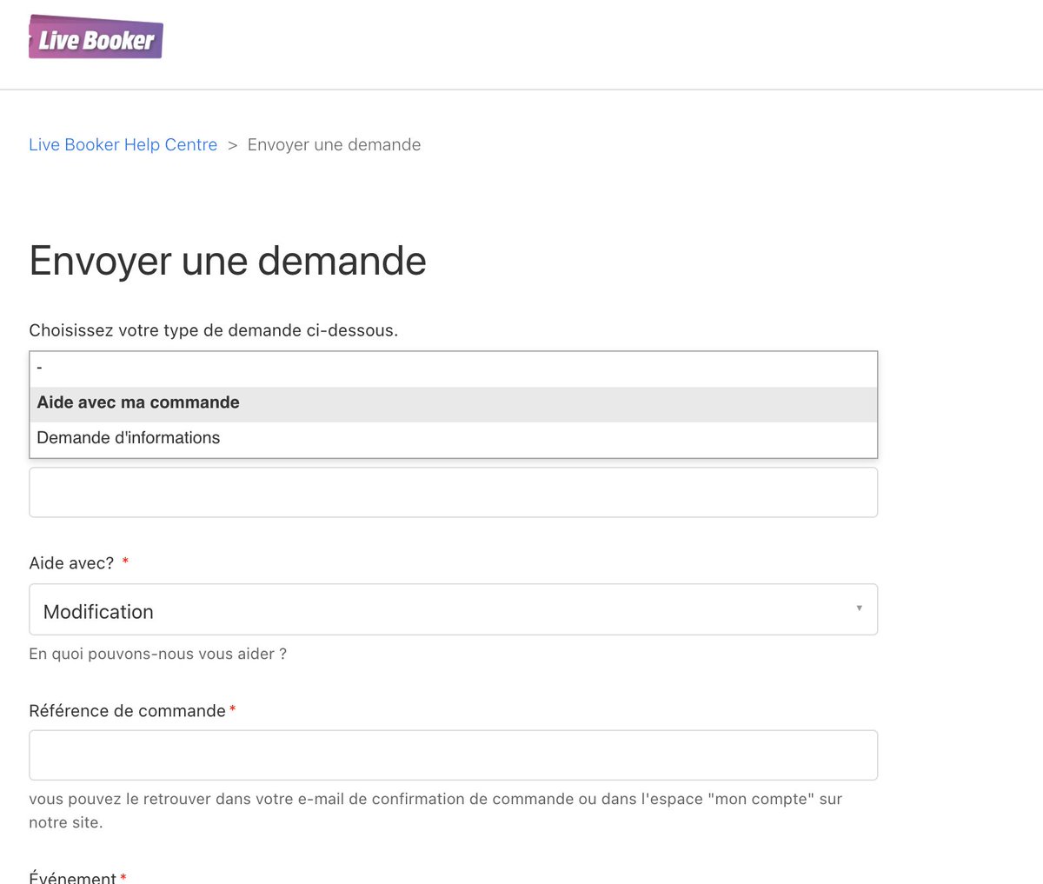This screenshot has height=884, width=1043.
Task: Click the "Événement" field label
Action: point(72,876)
